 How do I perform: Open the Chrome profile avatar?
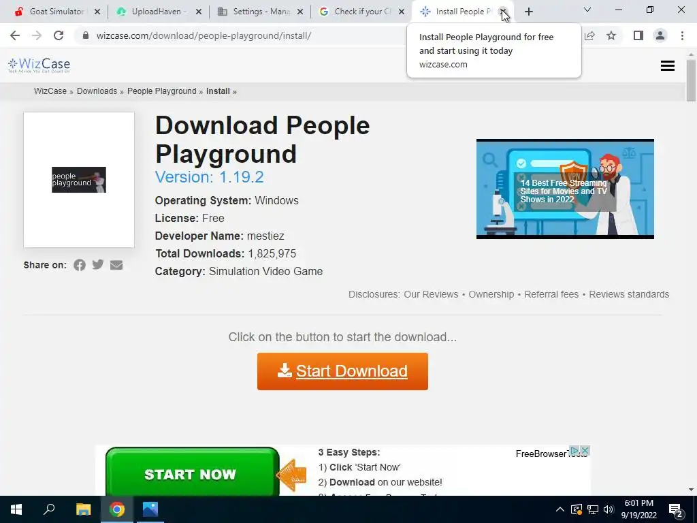click(x=660, y=35)
